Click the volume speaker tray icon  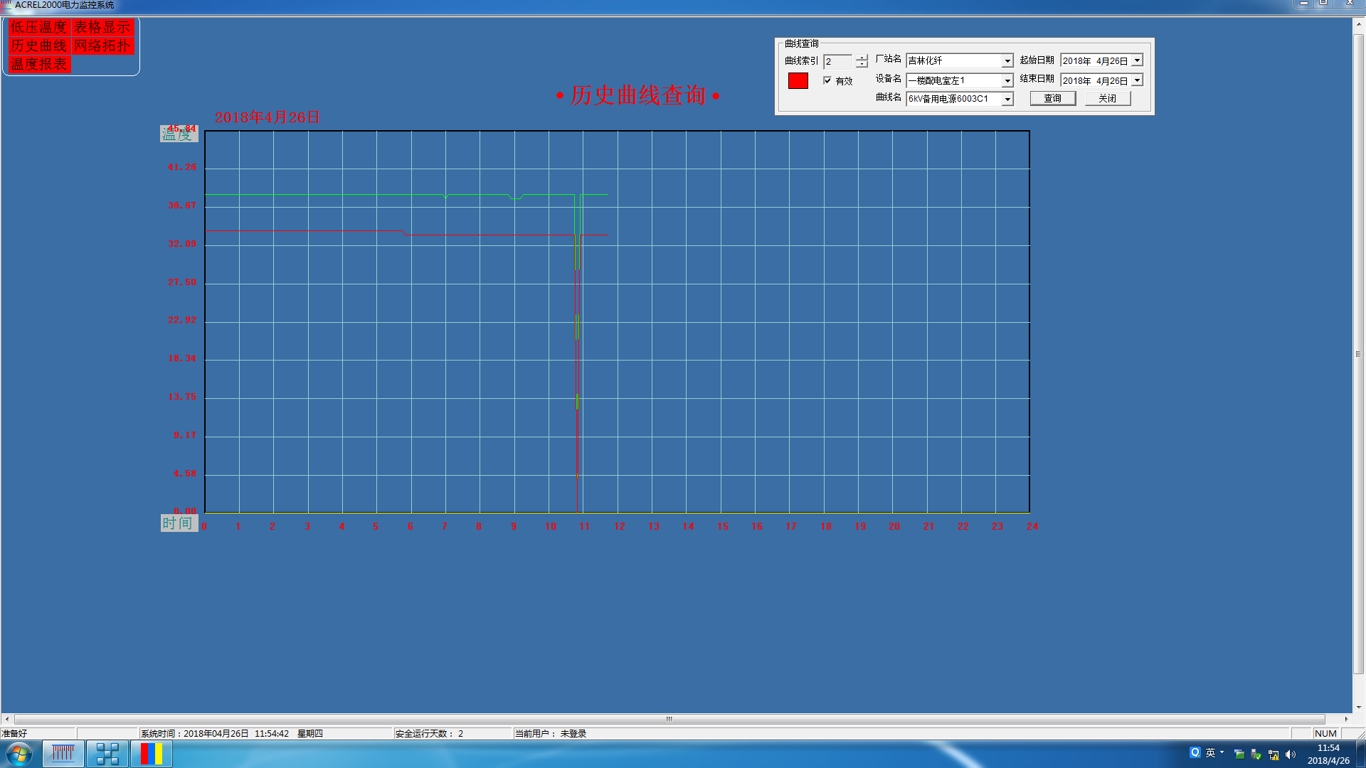[1291, 754]
